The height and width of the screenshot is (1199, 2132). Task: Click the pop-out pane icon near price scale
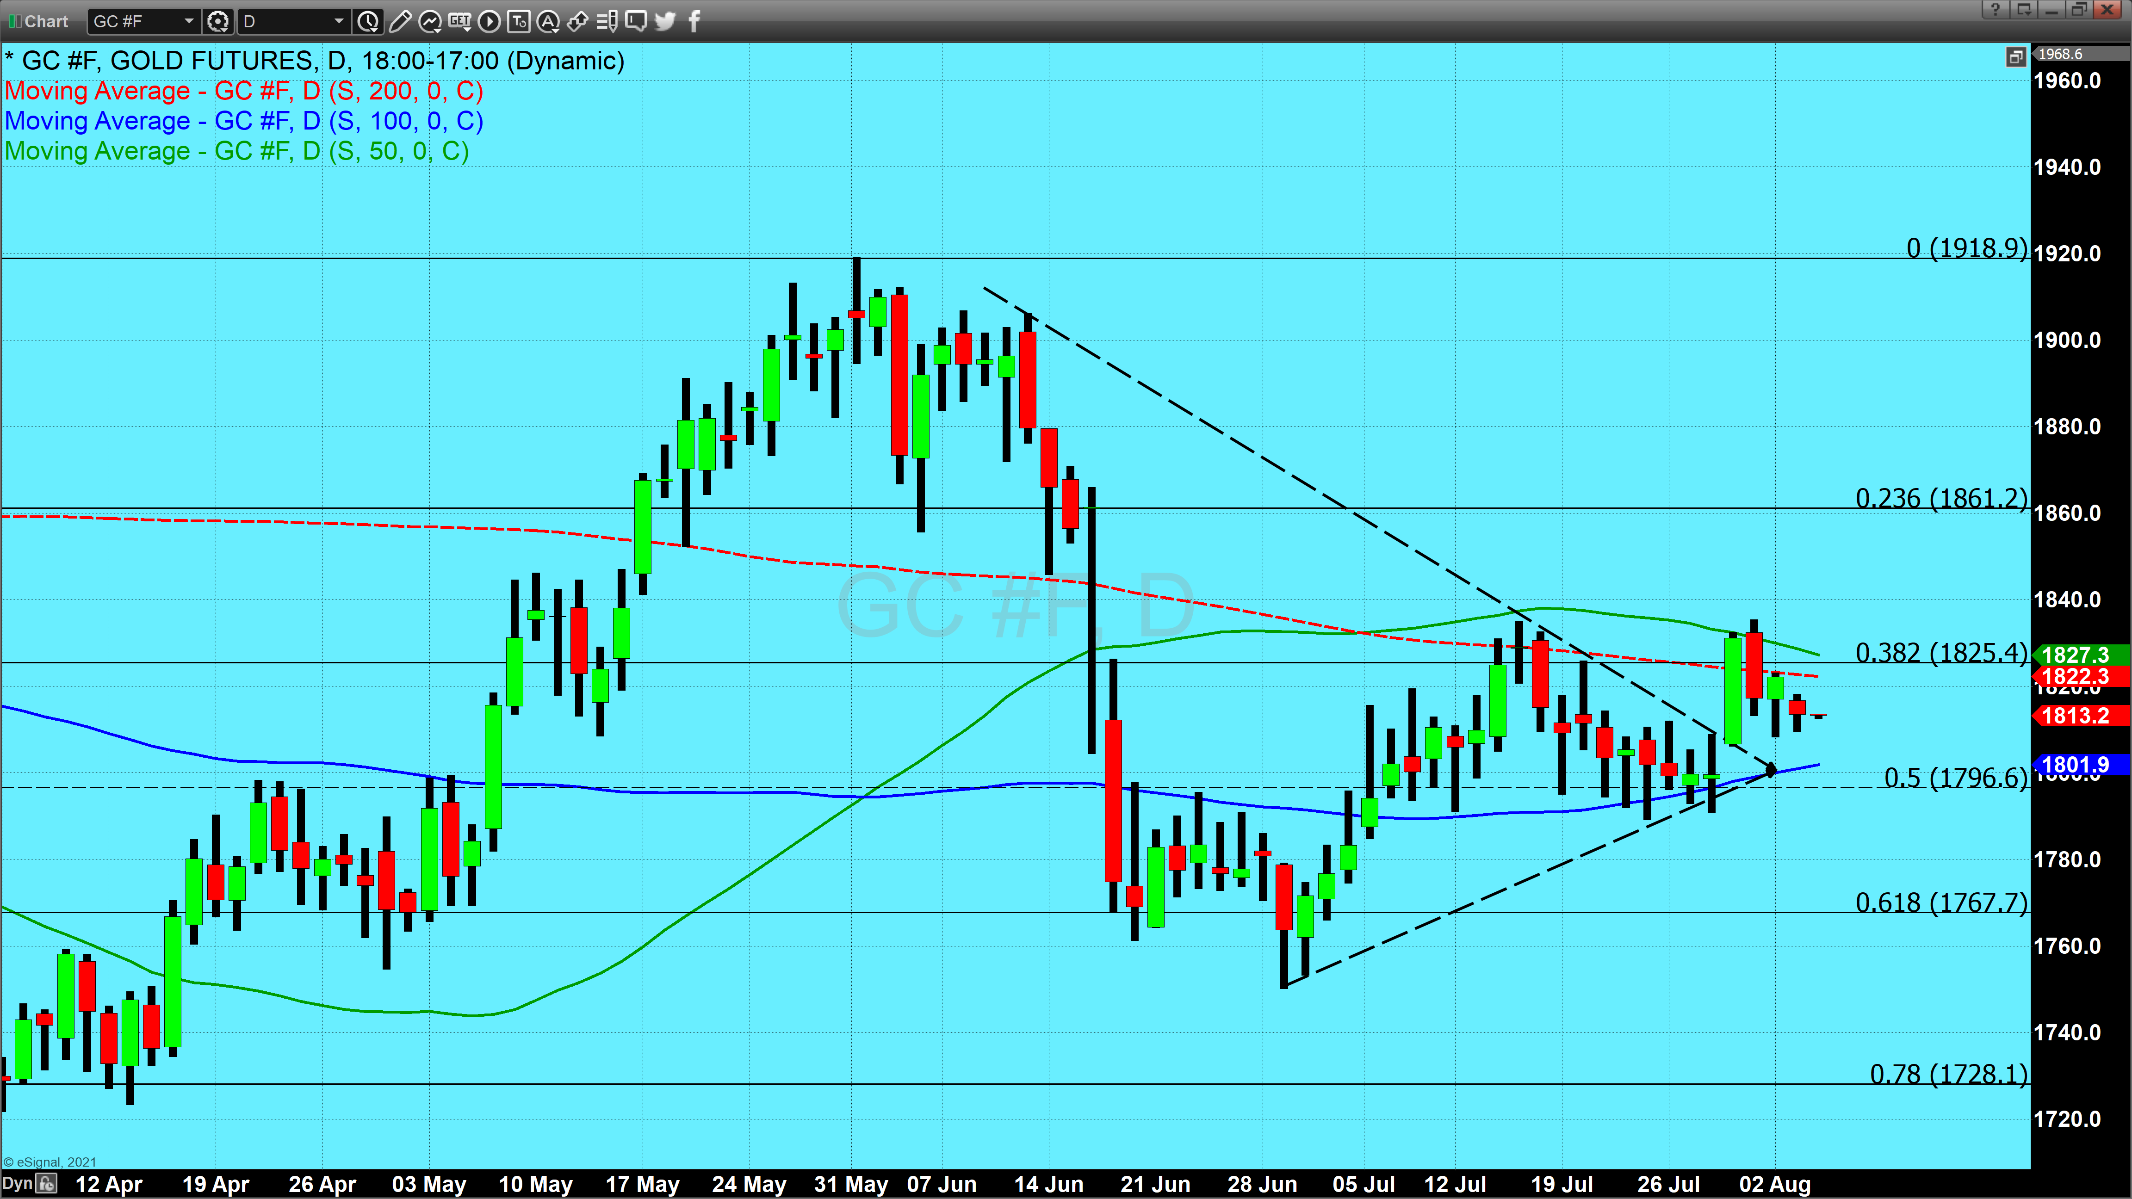coord(2015,56)
